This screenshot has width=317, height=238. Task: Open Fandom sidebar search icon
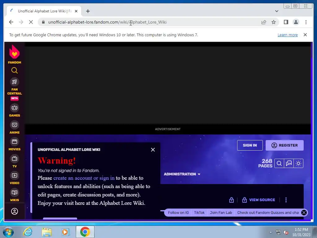[x=14, y=70]
